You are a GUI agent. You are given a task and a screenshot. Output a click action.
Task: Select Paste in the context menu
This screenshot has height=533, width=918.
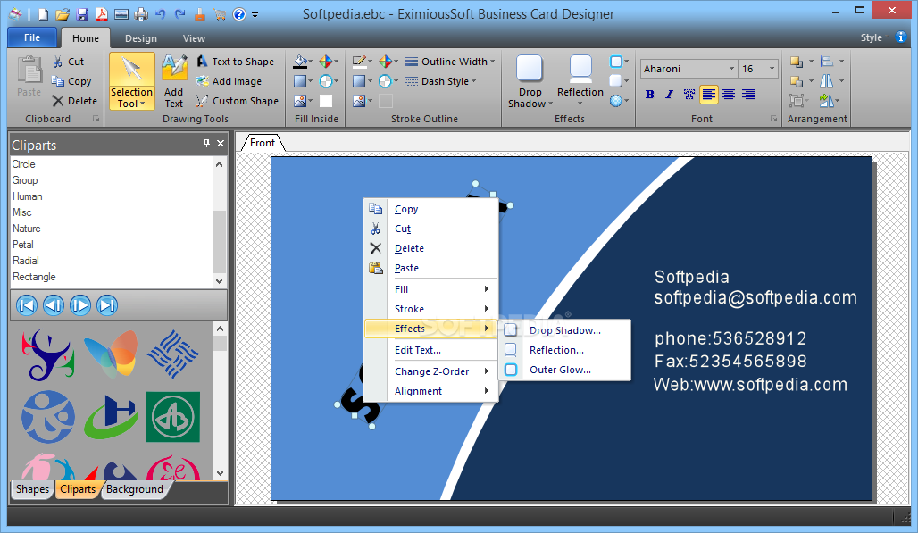coord(431,268)
